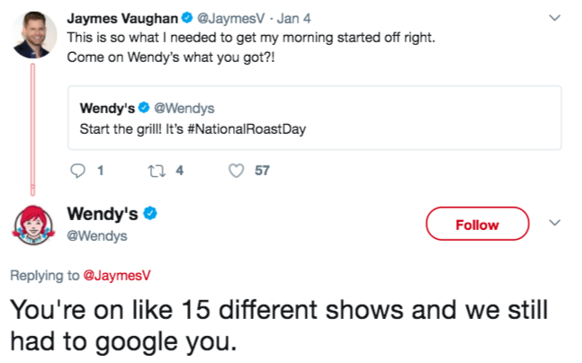
Task: Open the #NationalRoastDay hashtag
Action: pyautogui.click(x=246, y=129)
